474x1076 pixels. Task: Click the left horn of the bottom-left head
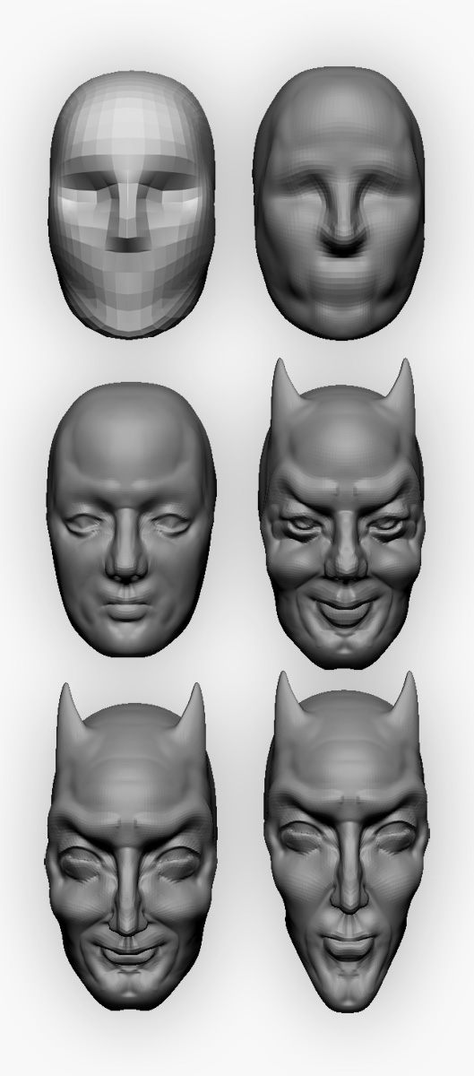tap(70, 713)
